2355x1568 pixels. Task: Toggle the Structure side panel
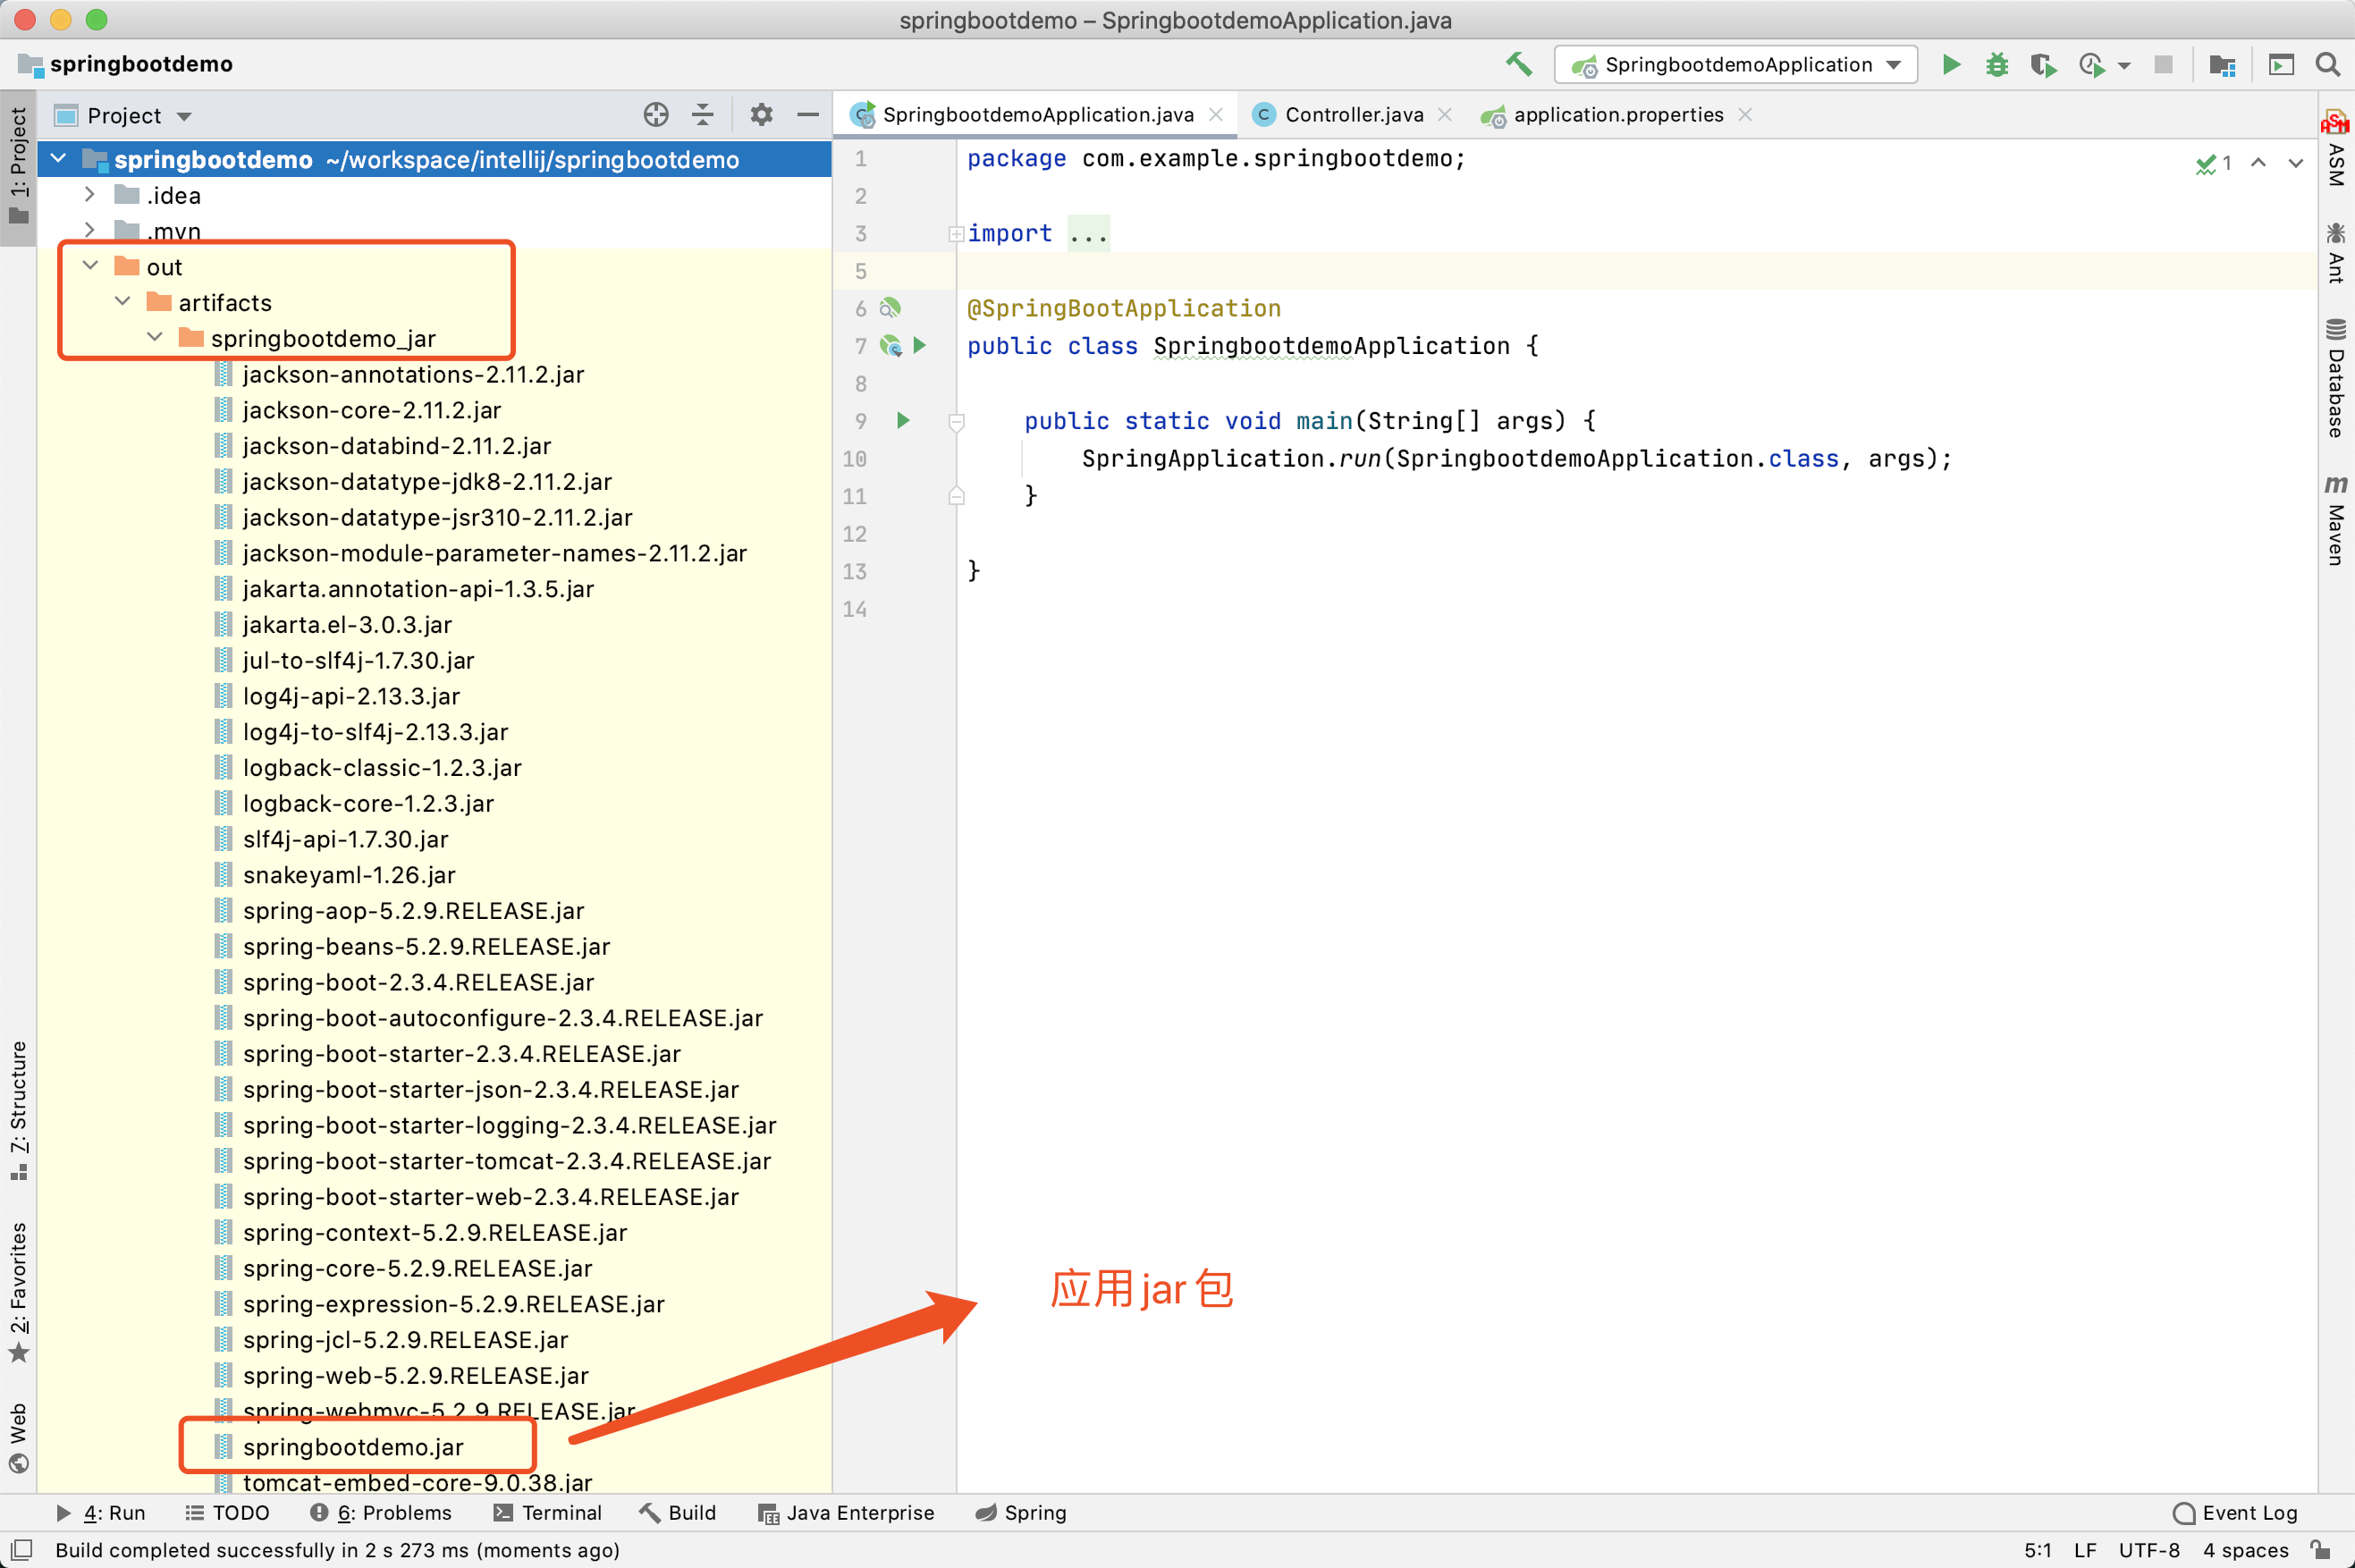pos(18,1110)
